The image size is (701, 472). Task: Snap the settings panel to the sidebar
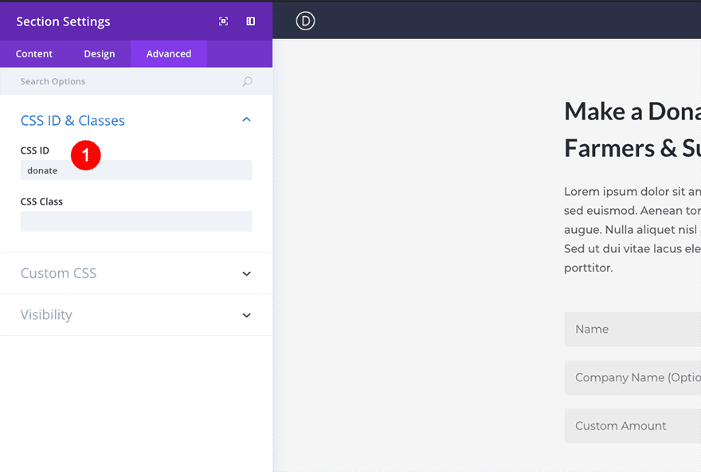click(250, 21)
